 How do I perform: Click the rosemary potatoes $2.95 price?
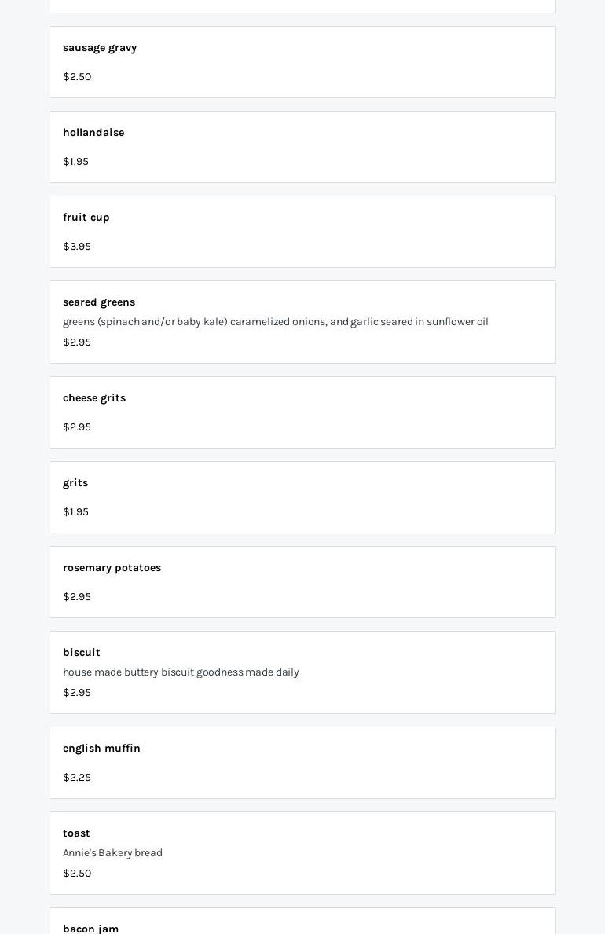pyautogui.click(x=77, y=597)
